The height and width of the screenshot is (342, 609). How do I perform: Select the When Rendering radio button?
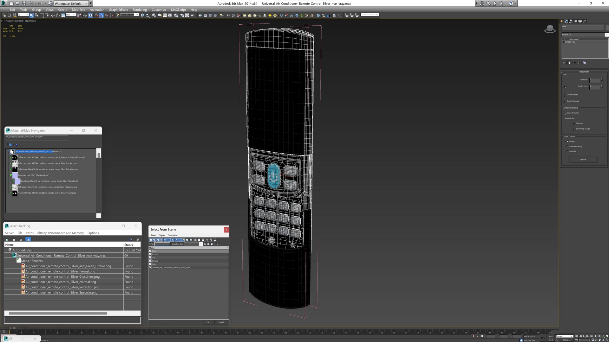567,147
